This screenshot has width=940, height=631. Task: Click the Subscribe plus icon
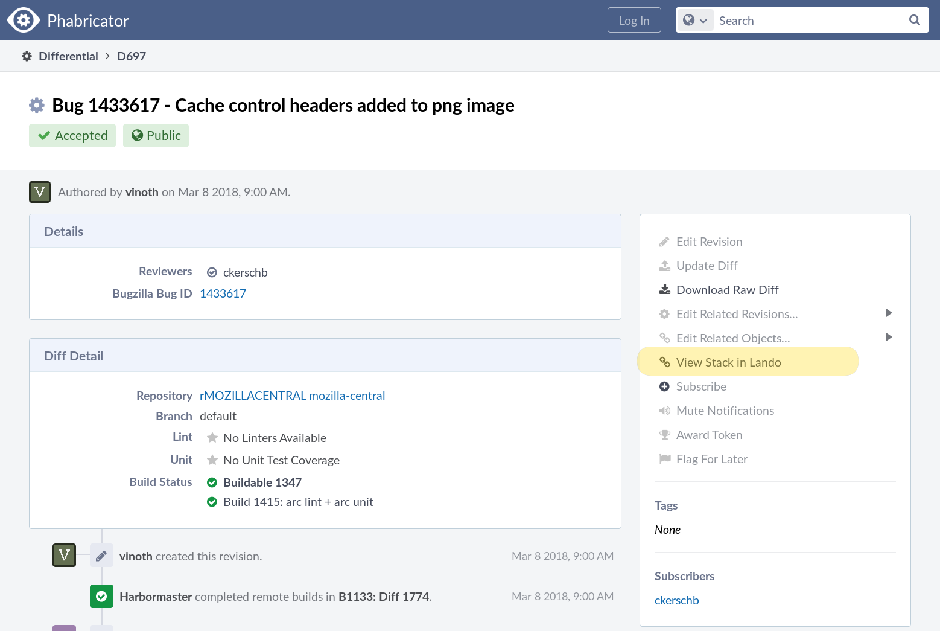[664, 386]
